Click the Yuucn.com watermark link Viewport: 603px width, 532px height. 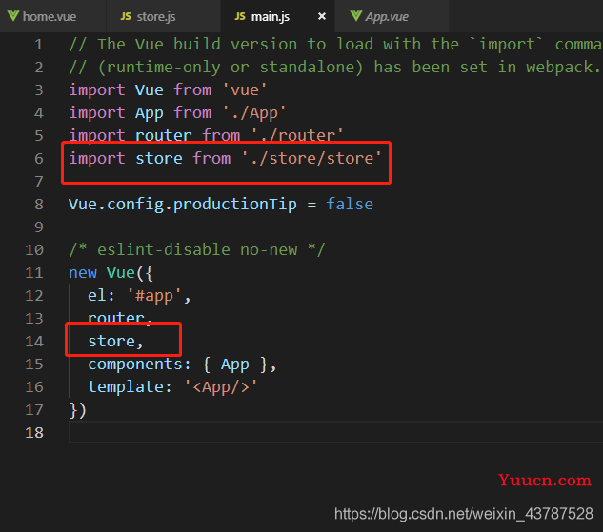pos(544,481)
